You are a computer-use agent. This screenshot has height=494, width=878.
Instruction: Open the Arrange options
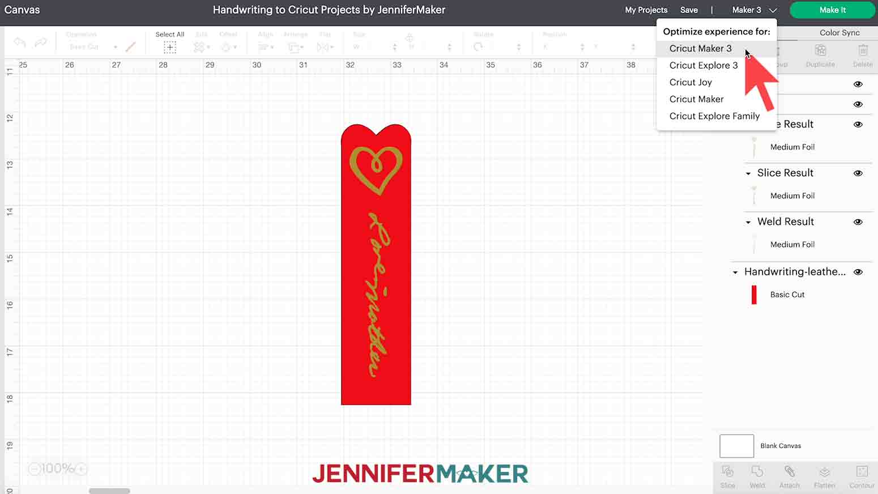point(296,48)
